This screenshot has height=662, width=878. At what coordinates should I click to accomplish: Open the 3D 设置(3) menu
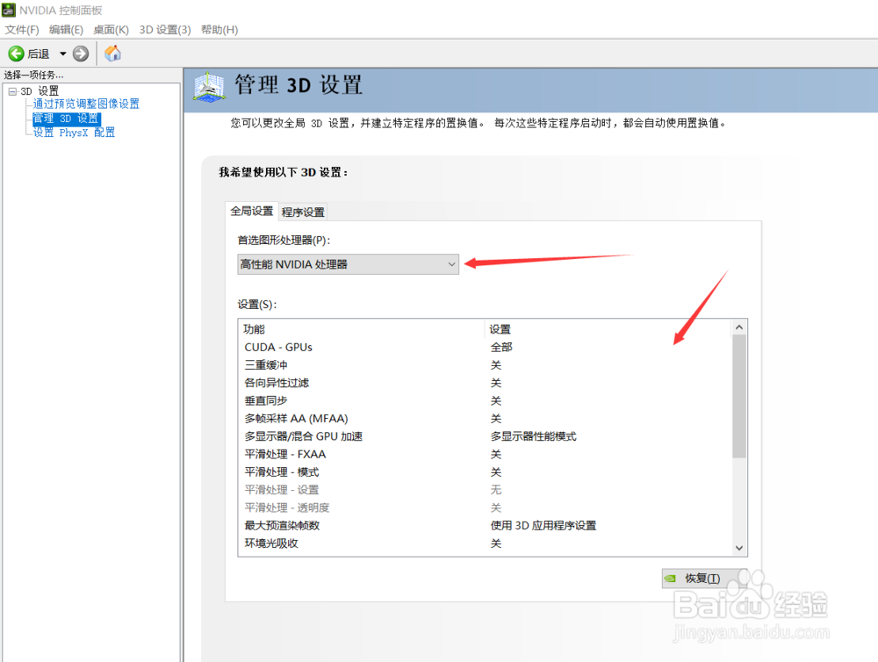165,30
